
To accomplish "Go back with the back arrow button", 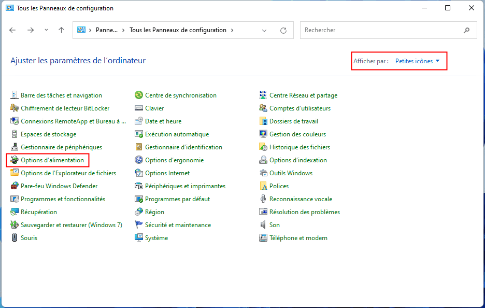I will click(x=13, y=30).
